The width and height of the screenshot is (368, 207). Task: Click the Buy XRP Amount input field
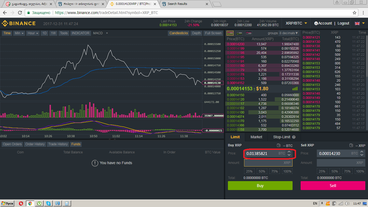pos(268,163)
